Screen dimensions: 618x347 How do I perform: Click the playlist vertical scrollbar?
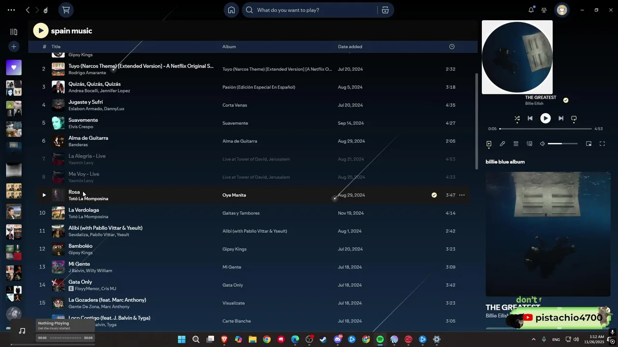476,120
